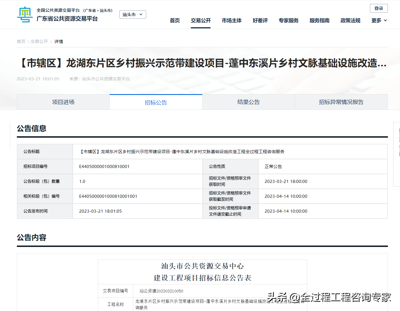
Task: Click the 登录 login button
Action: (x=379, y=8)
